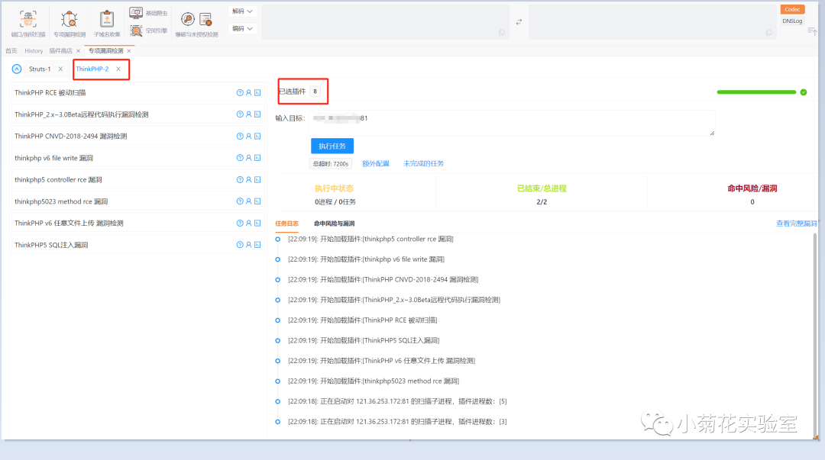Image resolution: width=825 pixels, height=460 pixels.
Task: Click the green task progress bar
Action: 756,92
